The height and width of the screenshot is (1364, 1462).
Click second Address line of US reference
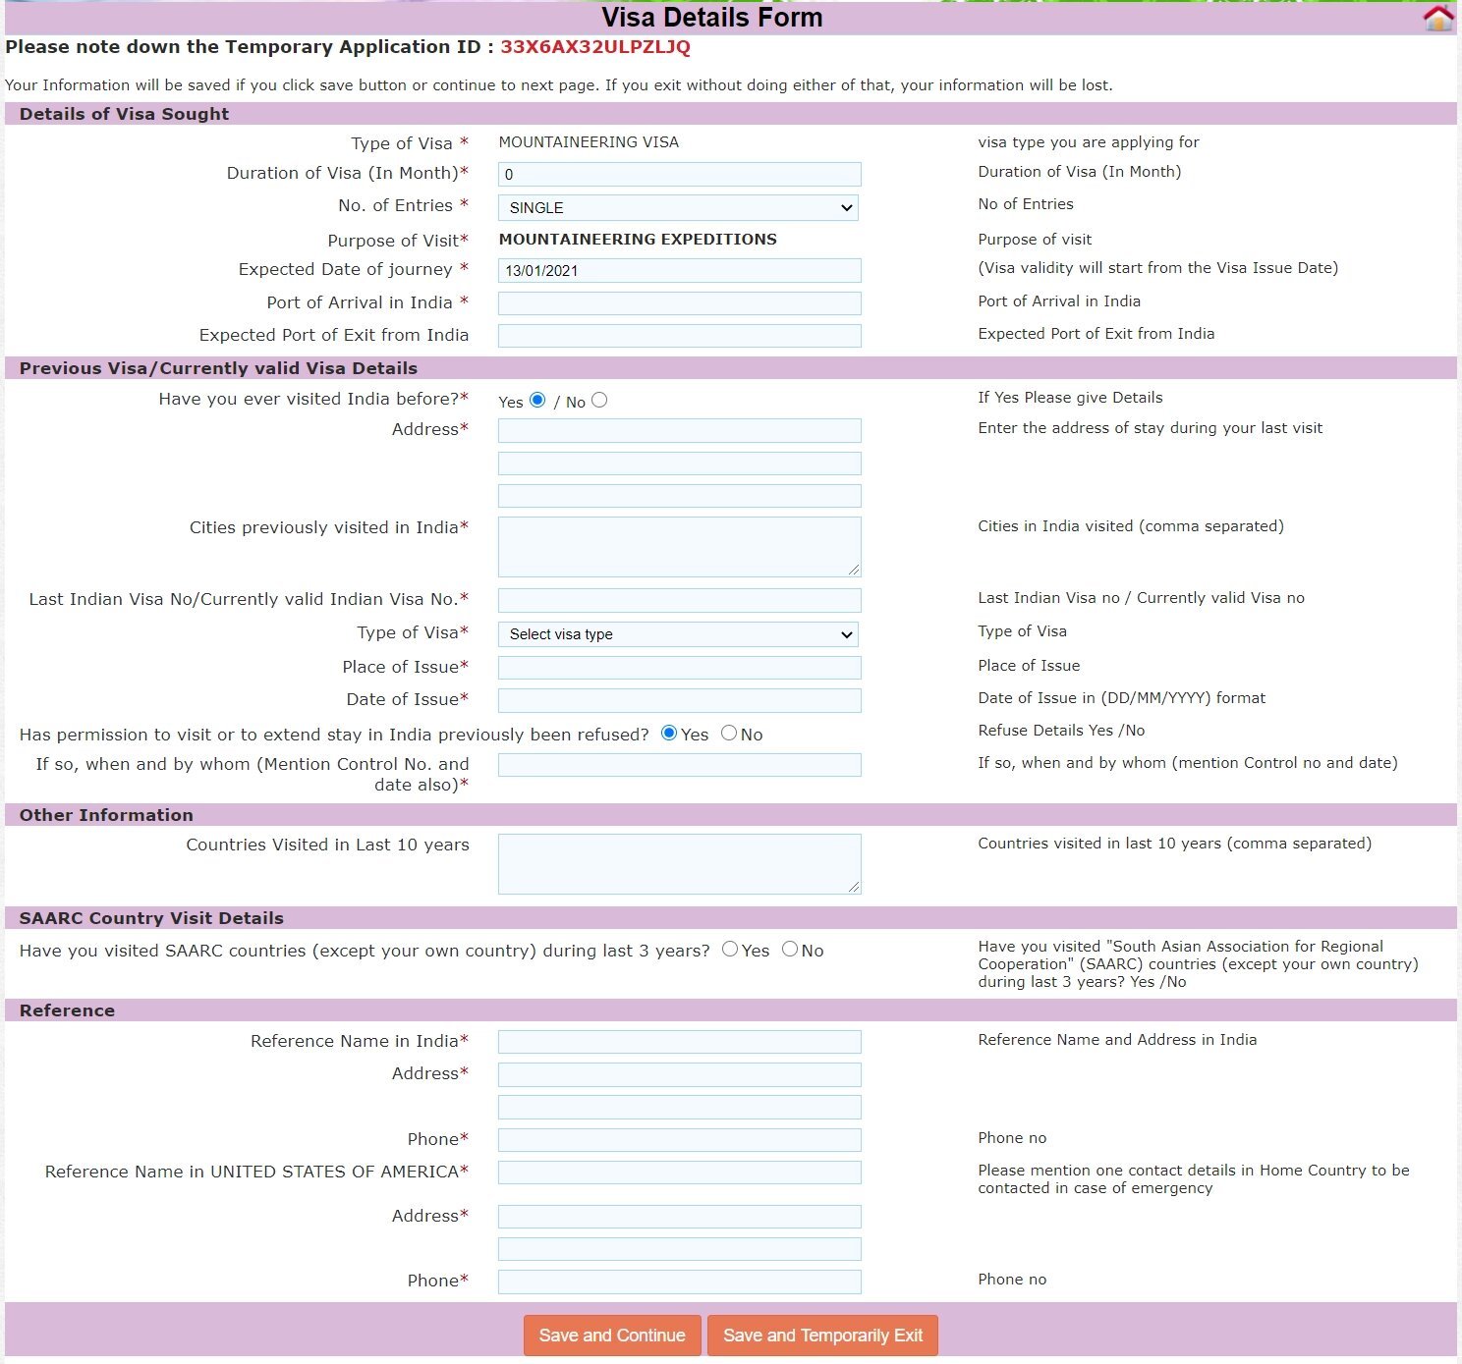(680, 1249)
